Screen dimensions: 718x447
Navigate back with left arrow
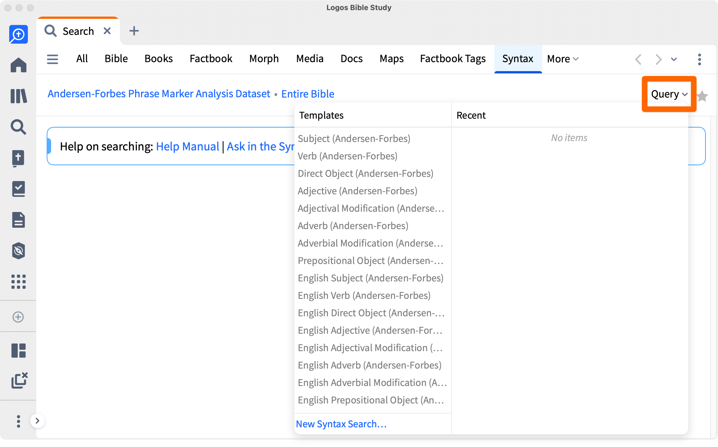point(638,59)
